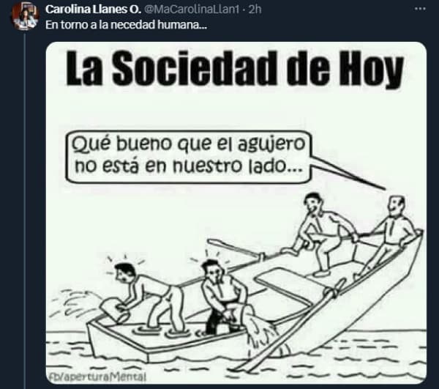The image size is (439, 389).
Task: Open tweet via the 2h timestamp
Action: tap(255, 10)
